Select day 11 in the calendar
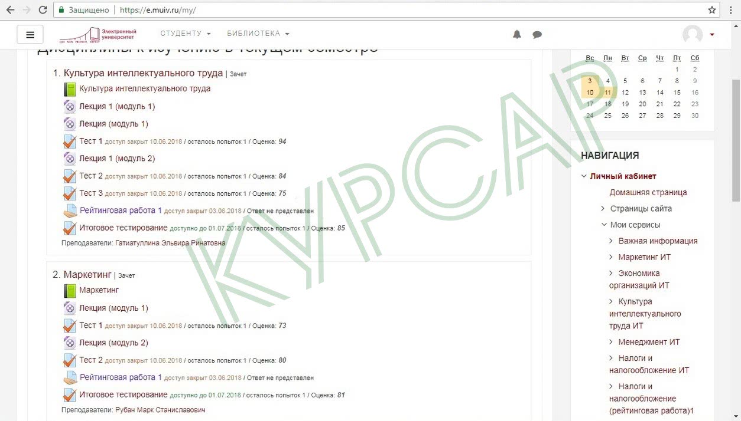 pyautogui.click(x=607, y=93)
